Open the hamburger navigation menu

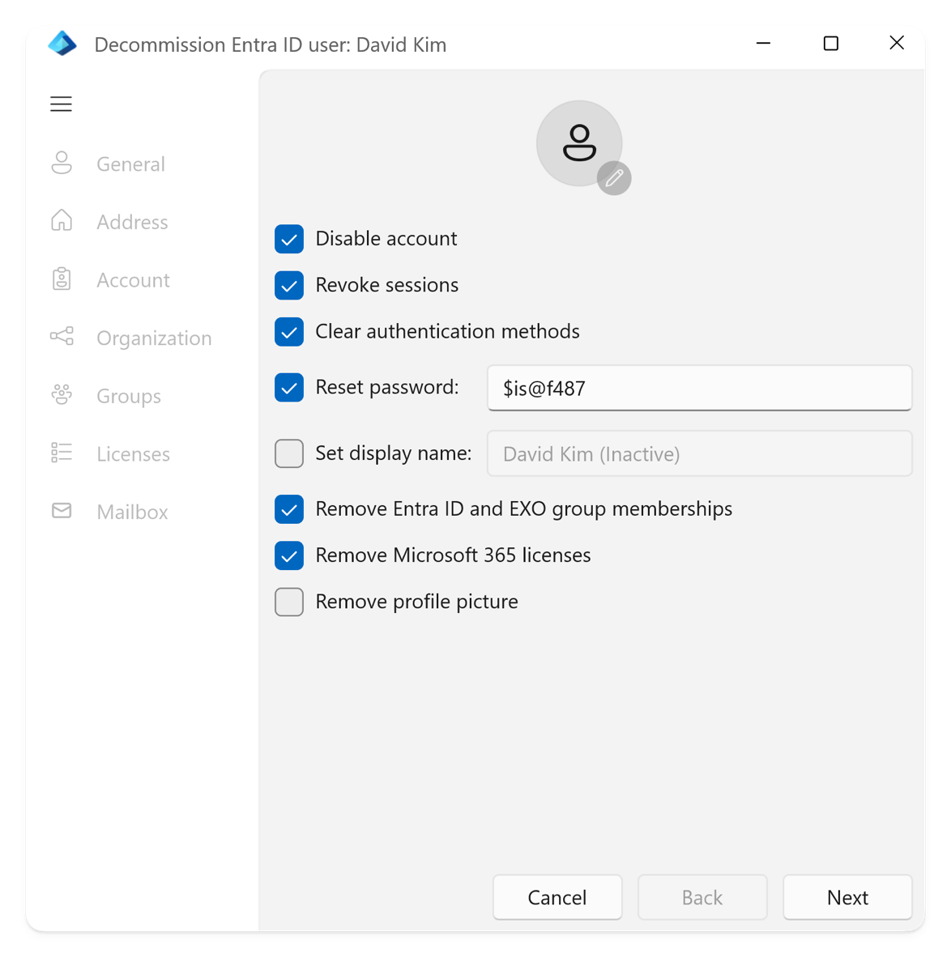tap(61, 104)
